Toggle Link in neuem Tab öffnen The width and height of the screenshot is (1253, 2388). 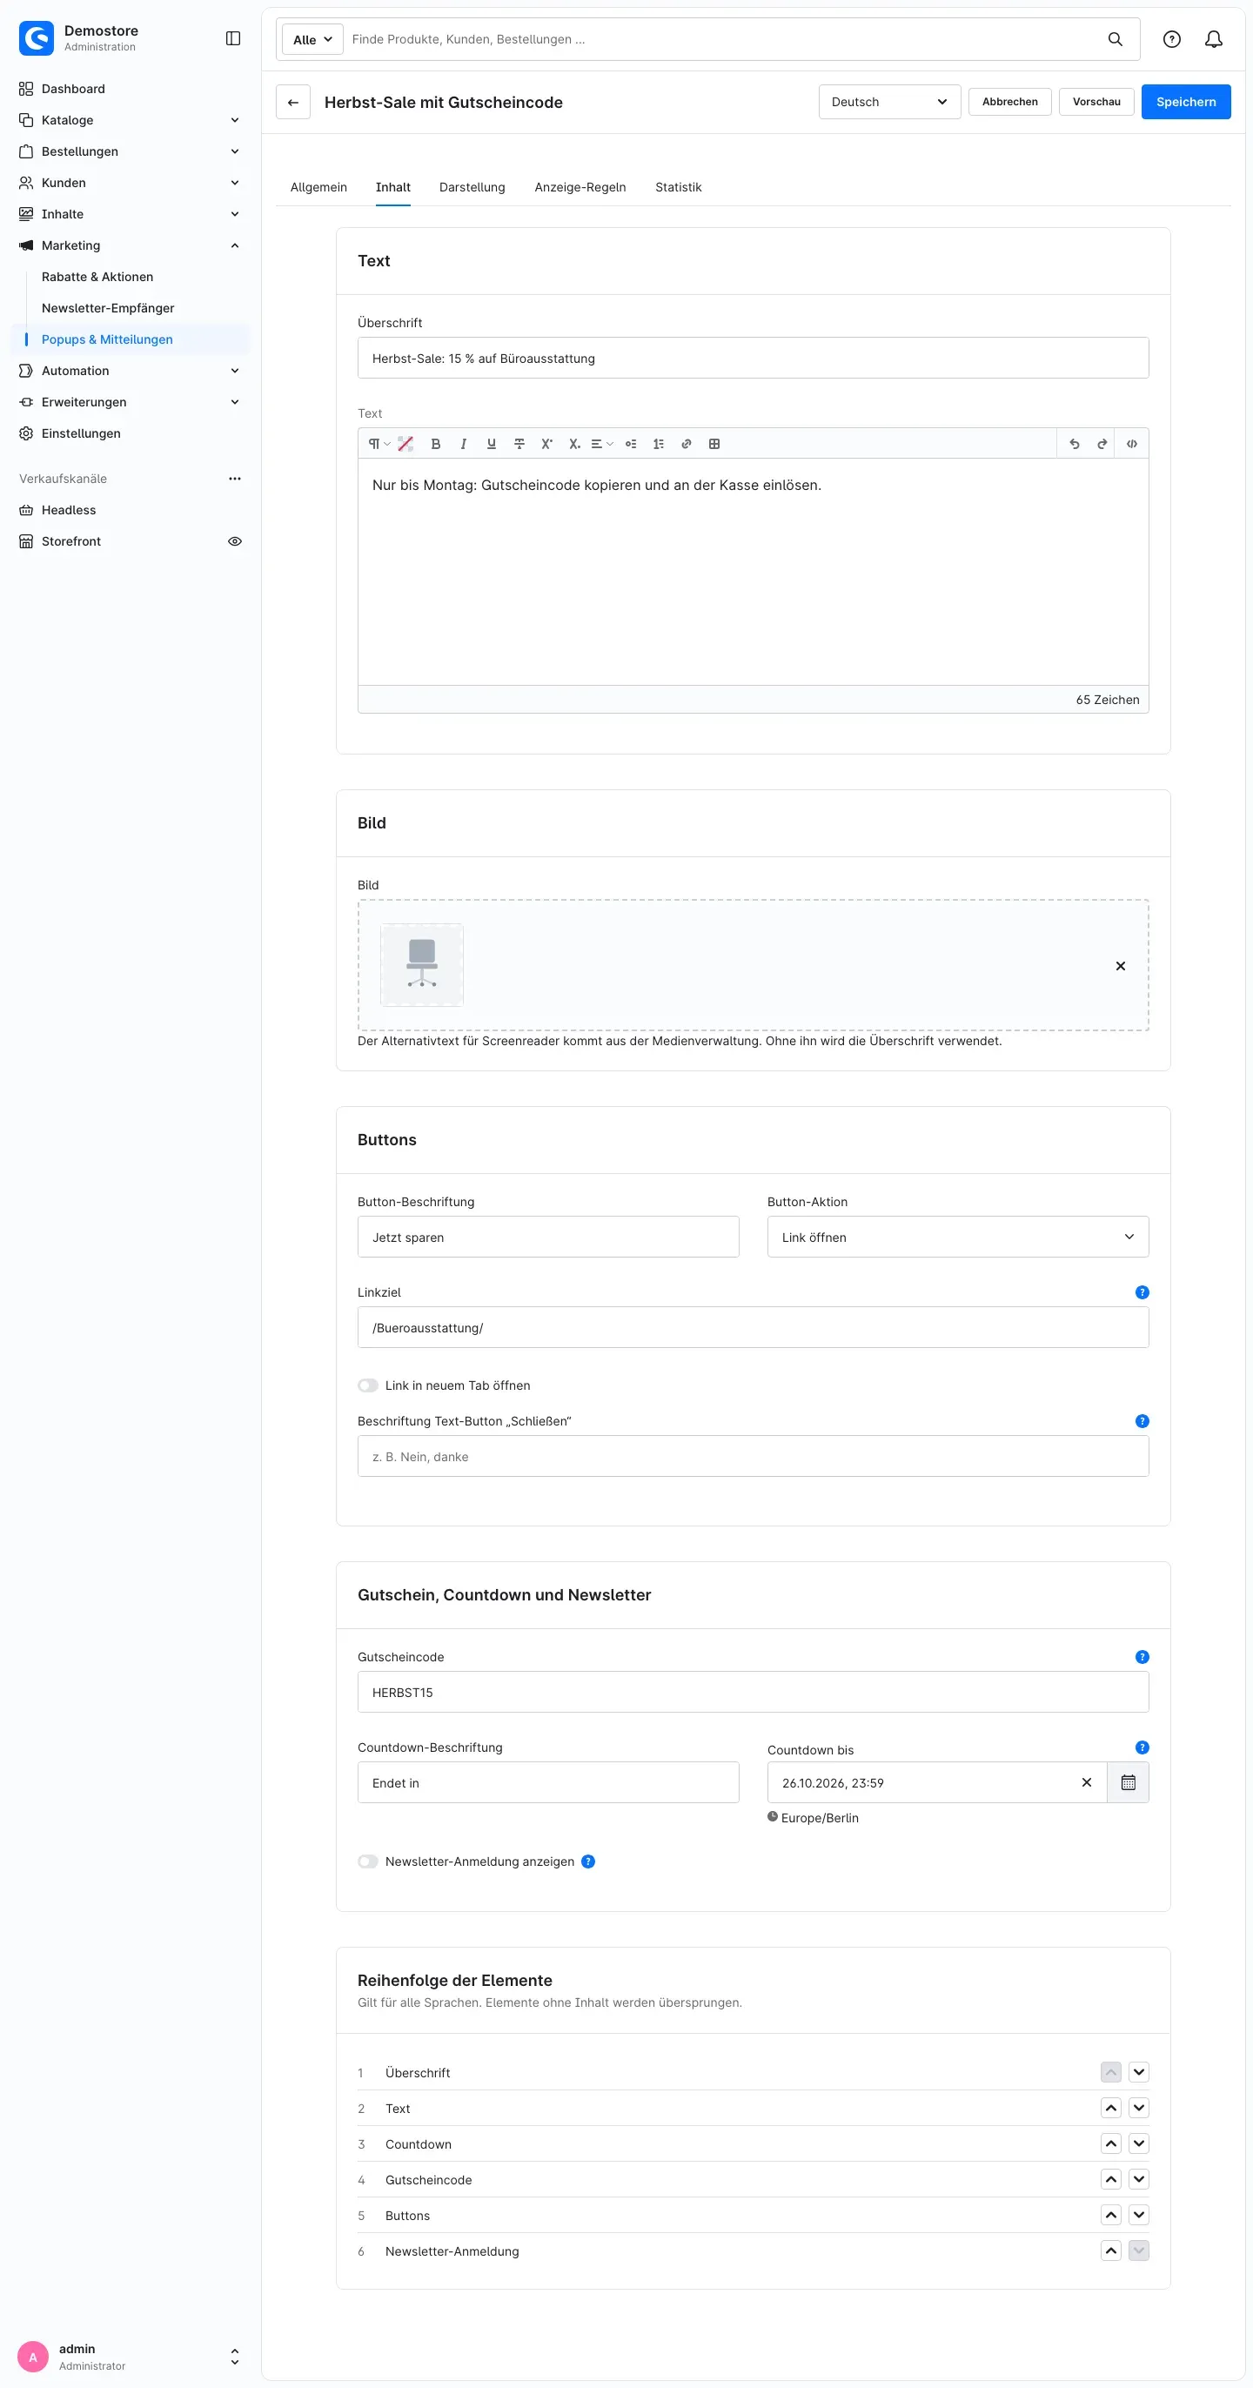point(368,1385)
